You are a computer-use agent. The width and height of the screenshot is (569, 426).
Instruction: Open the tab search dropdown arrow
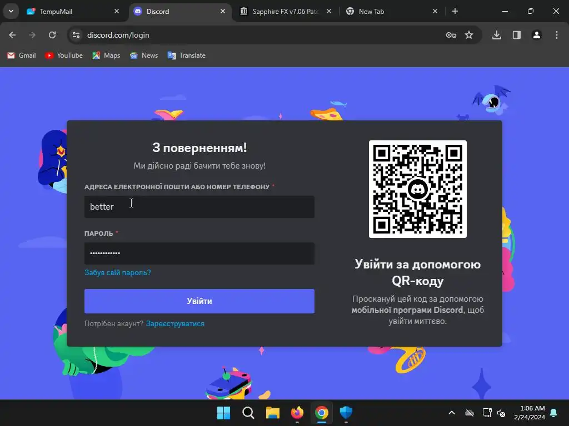[11, 11]
